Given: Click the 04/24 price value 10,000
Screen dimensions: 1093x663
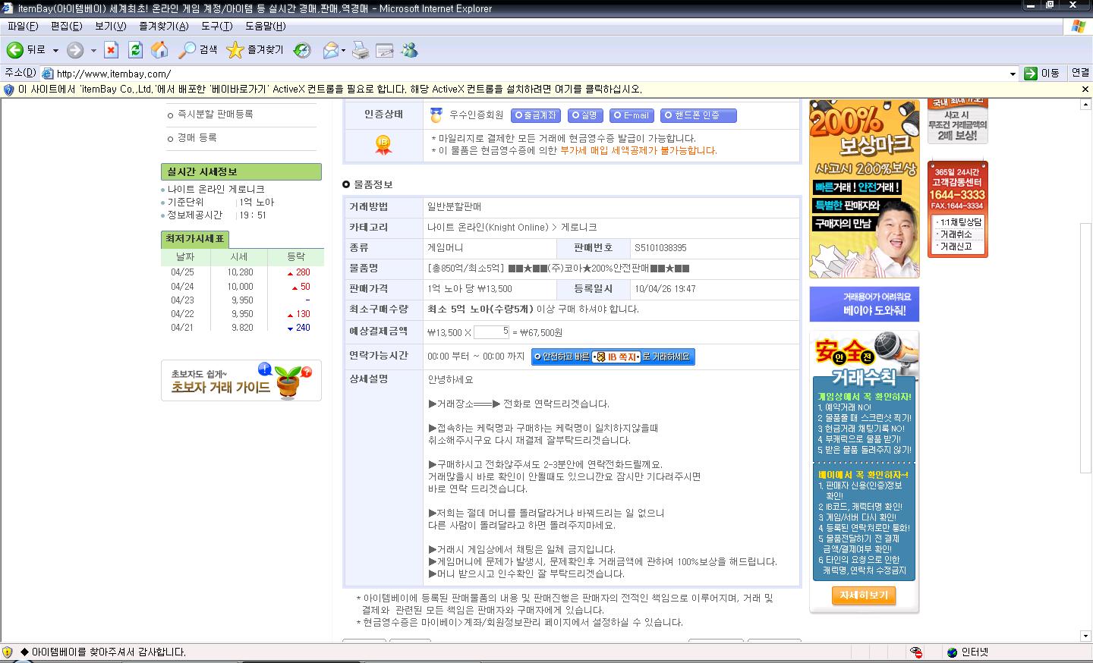Looking at the screenshot, I should [241, 287].
